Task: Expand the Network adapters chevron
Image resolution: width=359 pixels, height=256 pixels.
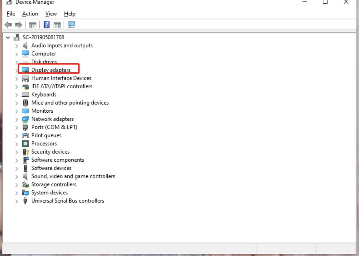Action: click(x=16, y=119)
